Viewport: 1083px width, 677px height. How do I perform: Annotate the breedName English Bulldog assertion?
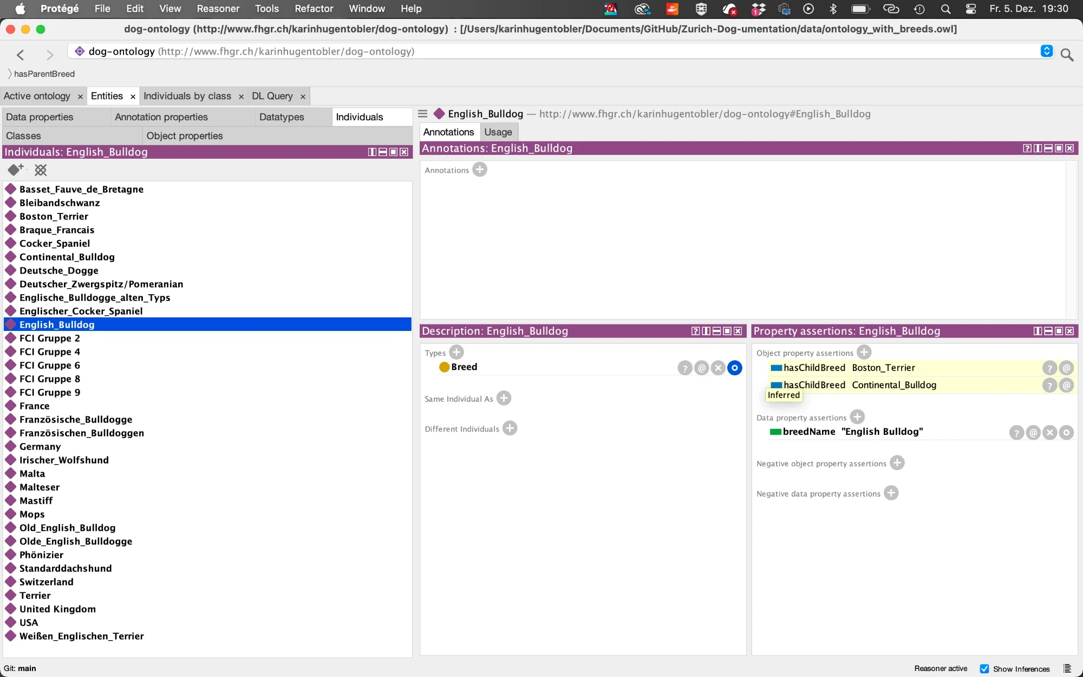(x=1033, y=433)
